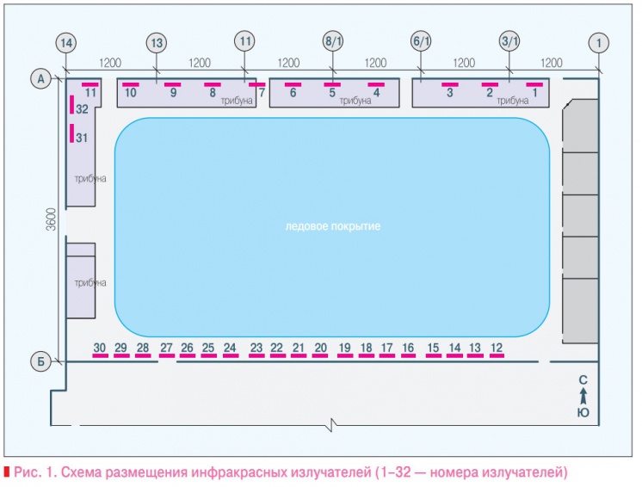642x487 pixels.
Task: Click the 'ледовое покрытие' label on ice rink
Action: 332,226
